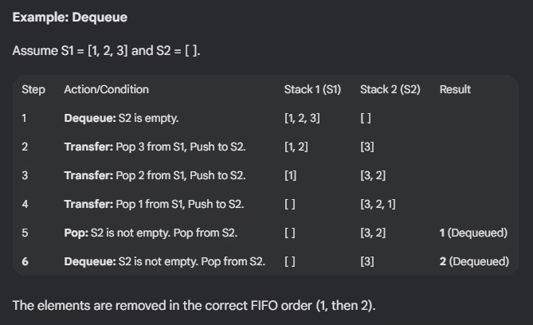Viewport: 533px width, 325px height.
Task: Click the 'Stack 1 (S1)' column header
Action: (312, 89)
